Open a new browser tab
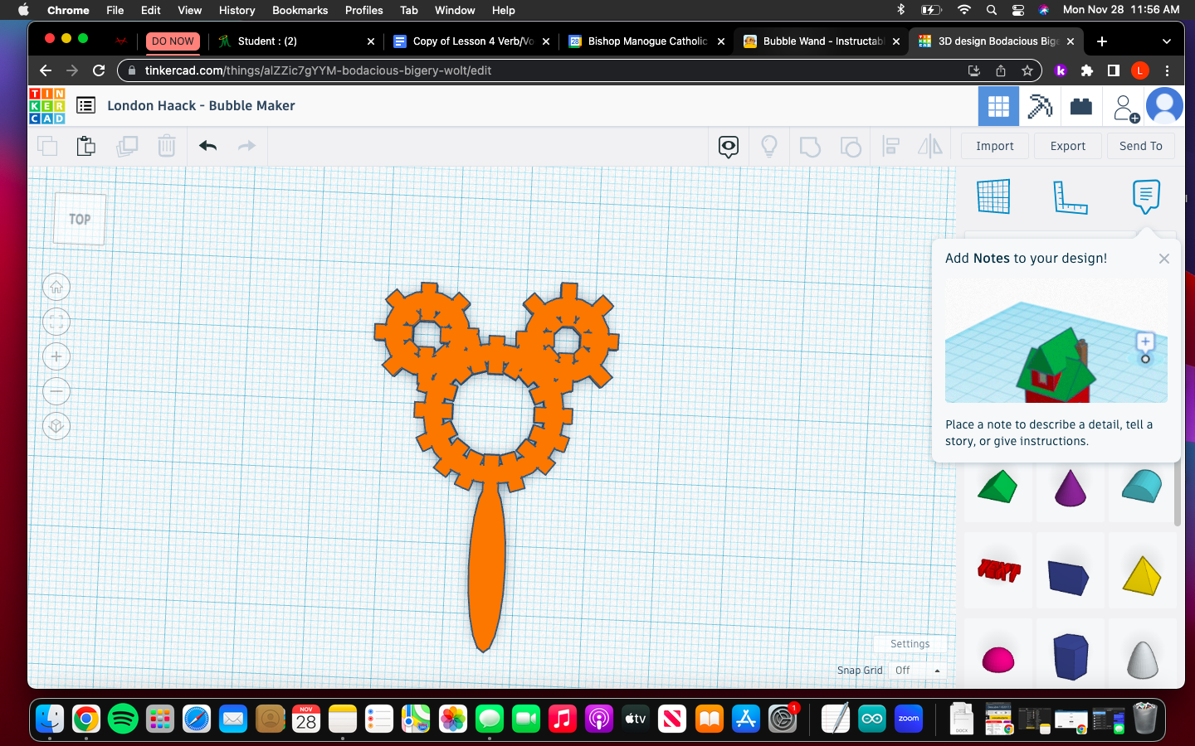 (x=1102, y=41)
